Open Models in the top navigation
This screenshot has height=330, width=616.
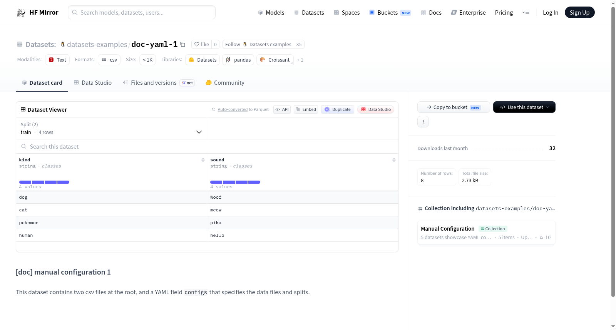point(271,13)
